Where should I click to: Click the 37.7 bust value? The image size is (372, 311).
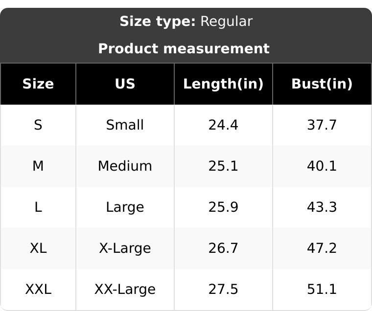322,125
